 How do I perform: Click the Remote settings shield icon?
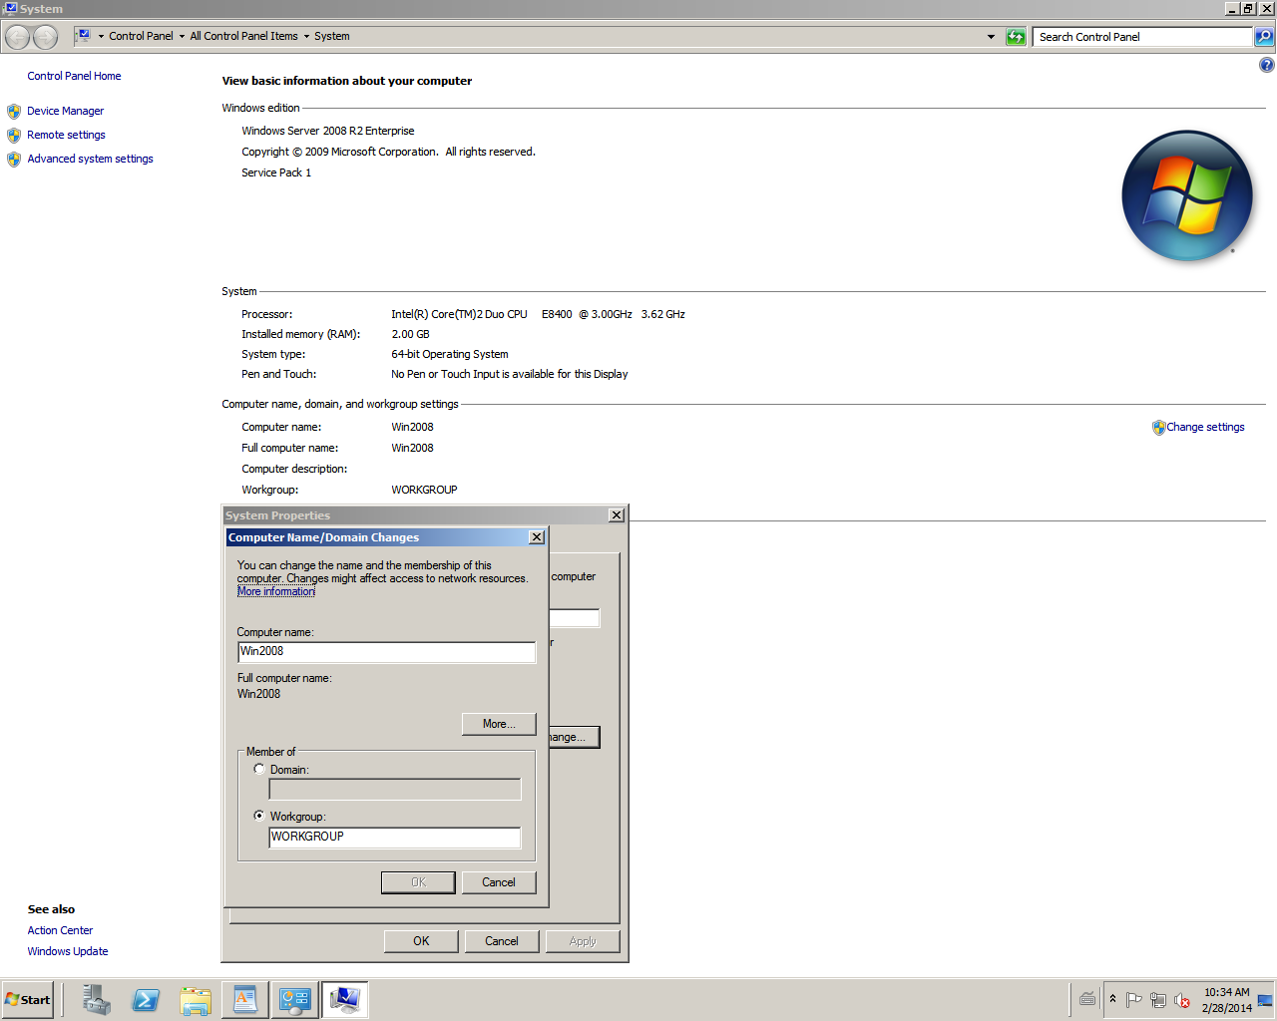pos(14,136)
